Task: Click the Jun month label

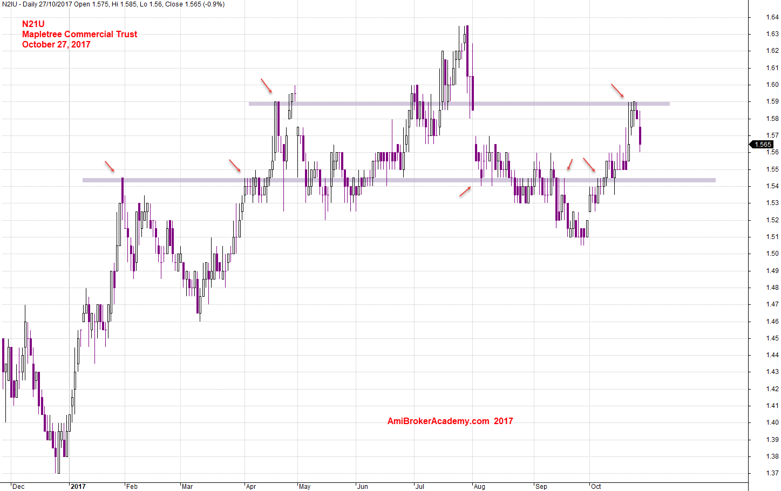Action: pos(363,487)
